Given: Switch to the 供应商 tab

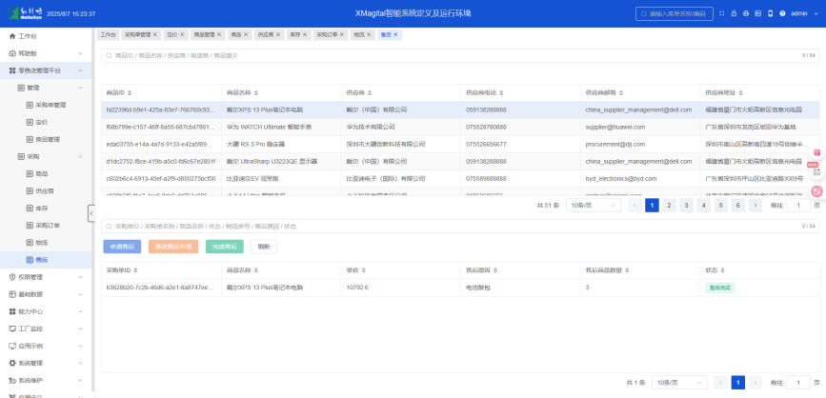Looking at the screenshot, I should tap(266, 34).
